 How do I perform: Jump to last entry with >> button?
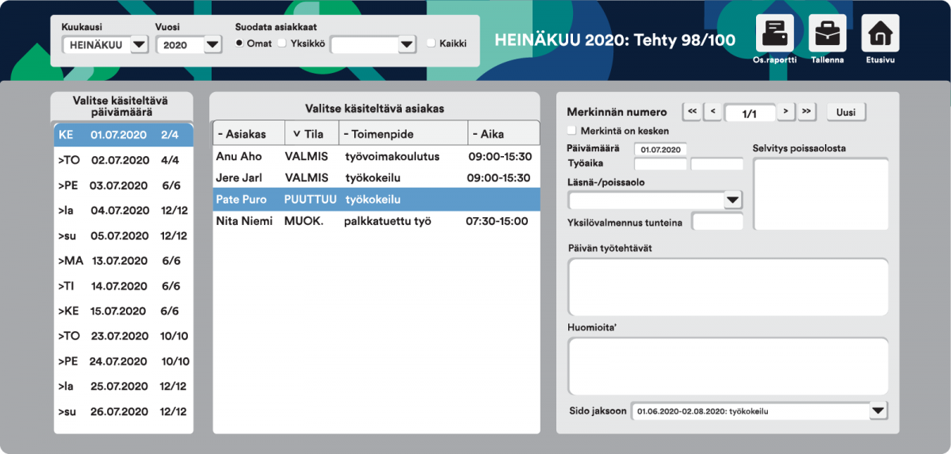806,112
